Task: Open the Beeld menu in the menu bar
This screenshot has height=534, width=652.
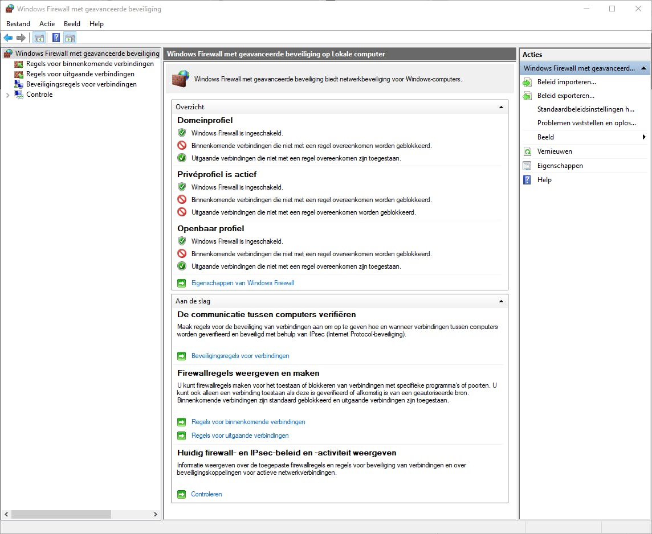Action: 72,24
